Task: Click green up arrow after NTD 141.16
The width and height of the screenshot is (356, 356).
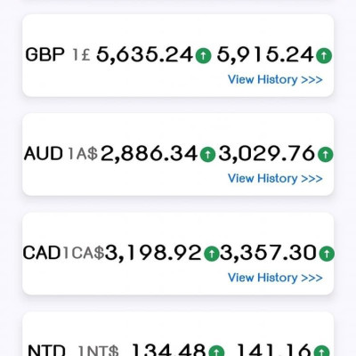Action: coord(322,351)
